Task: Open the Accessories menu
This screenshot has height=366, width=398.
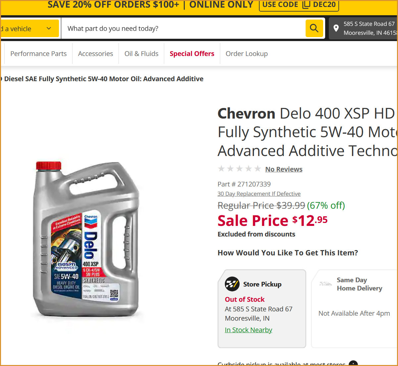Action: 95,54
